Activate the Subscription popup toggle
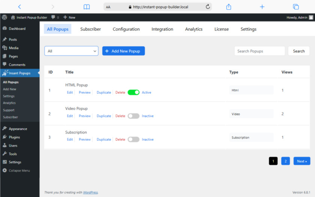 [133, 140]
